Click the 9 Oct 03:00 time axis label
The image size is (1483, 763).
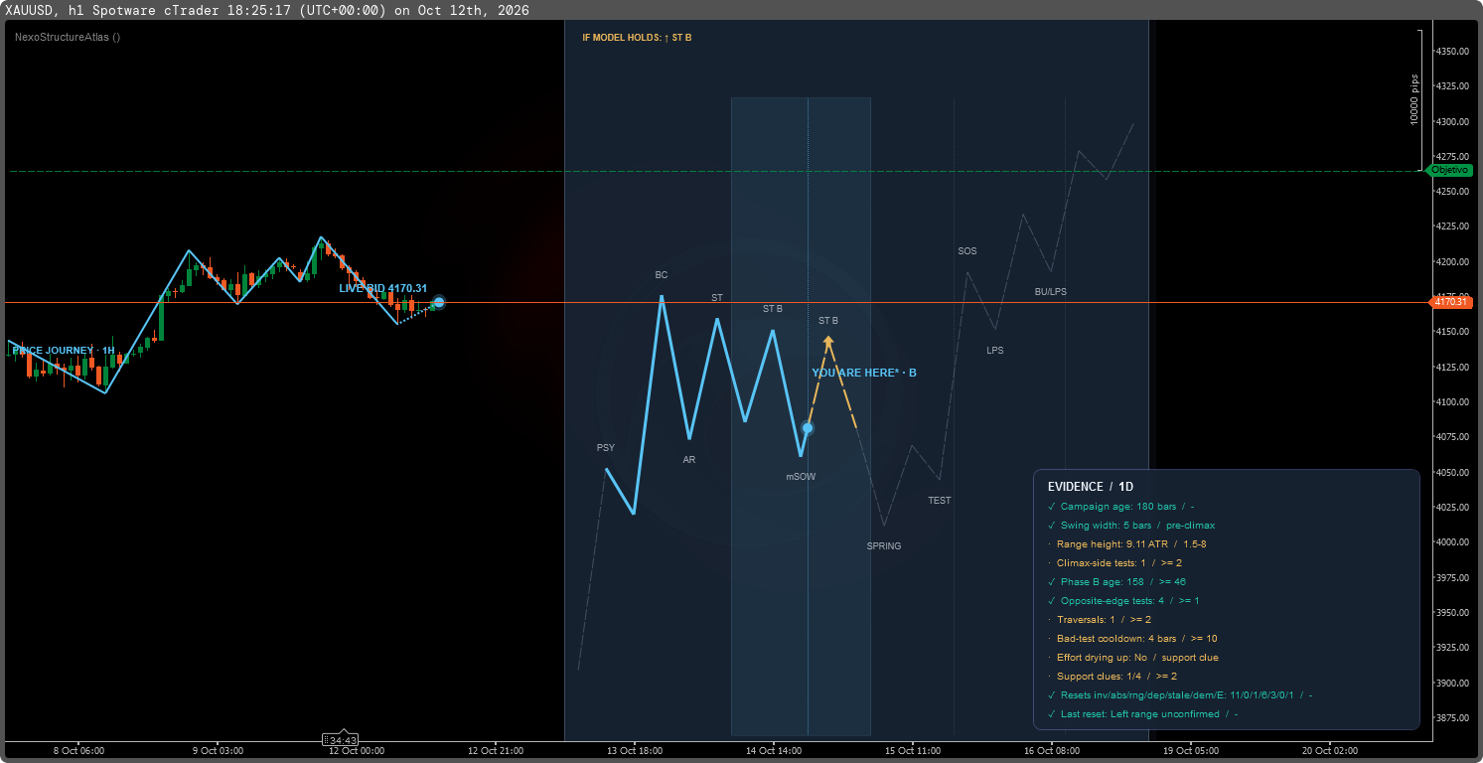(218, 751)
